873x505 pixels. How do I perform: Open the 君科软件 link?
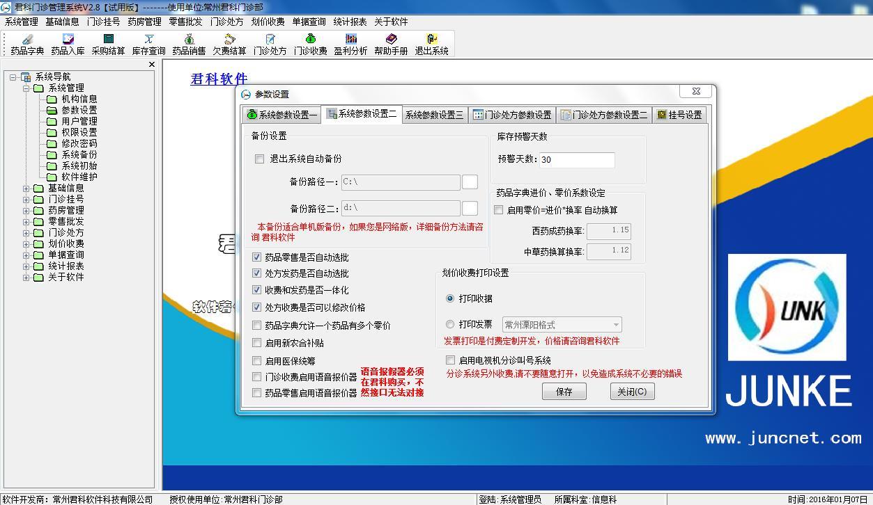[219, 79]
